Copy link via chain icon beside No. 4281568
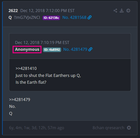The image size is (140, 138). coord(89,17)
